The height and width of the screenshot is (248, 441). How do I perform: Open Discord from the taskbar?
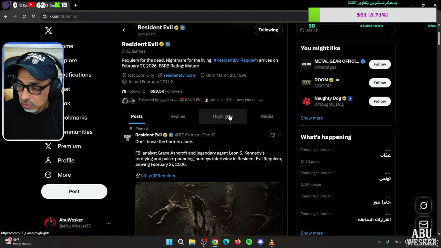(x=260, y=242)
